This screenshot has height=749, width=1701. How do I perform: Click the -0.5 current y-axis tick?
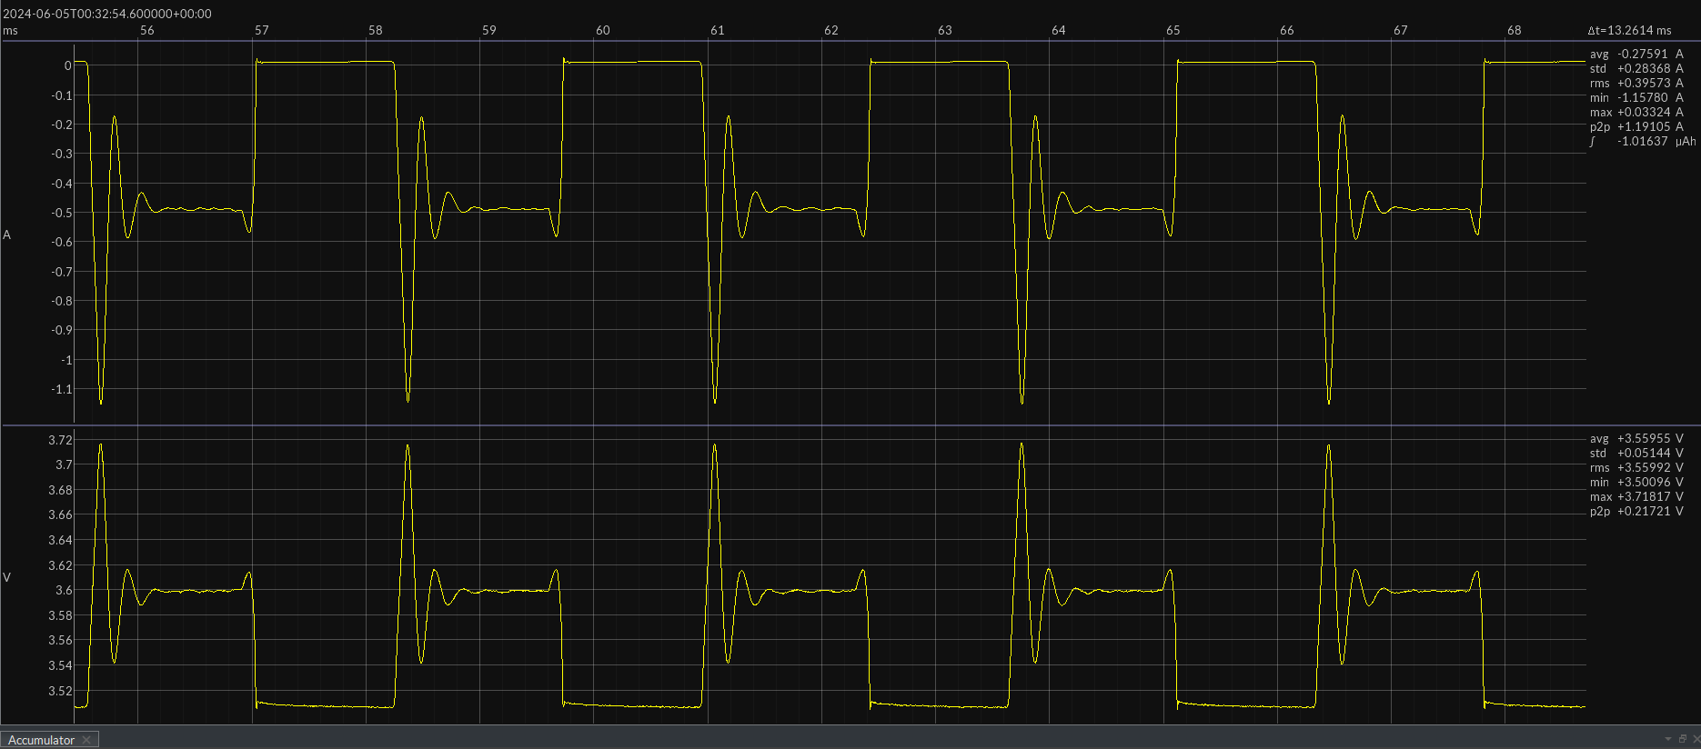[x=62, y=213]
